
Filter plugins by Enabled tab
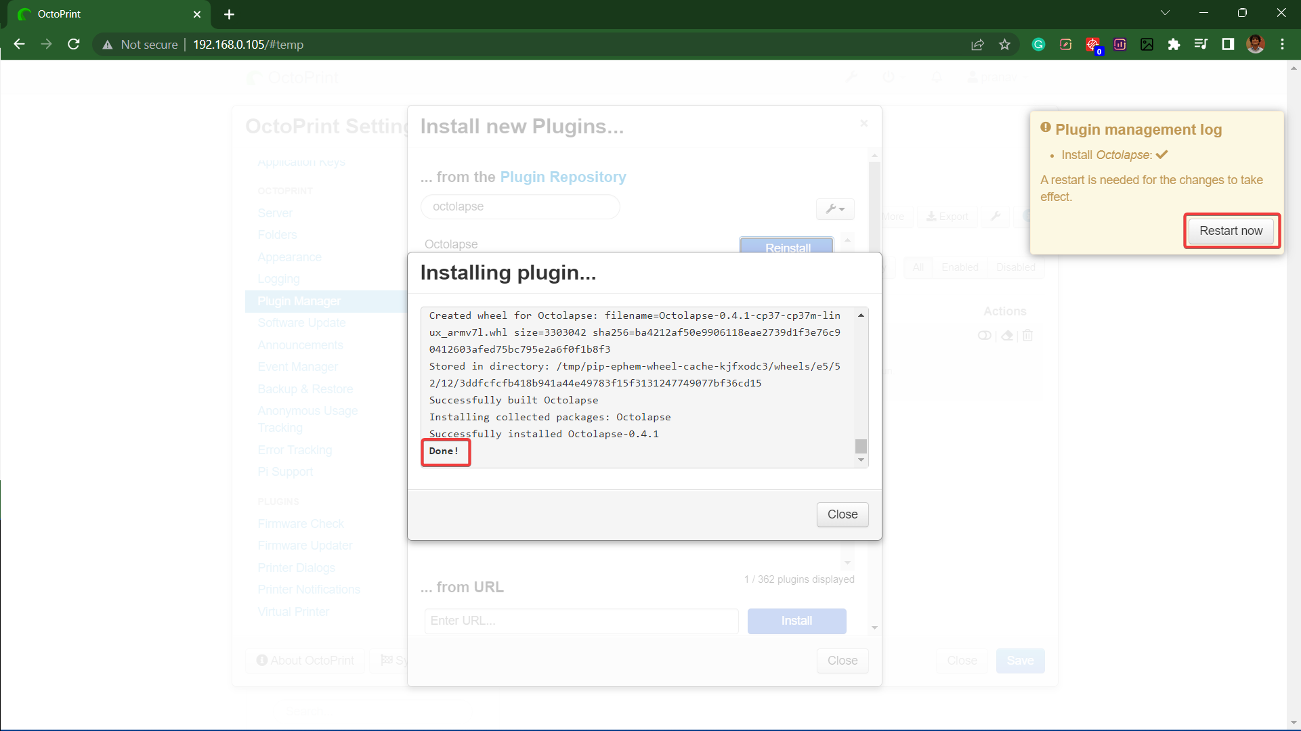point(960,267)
